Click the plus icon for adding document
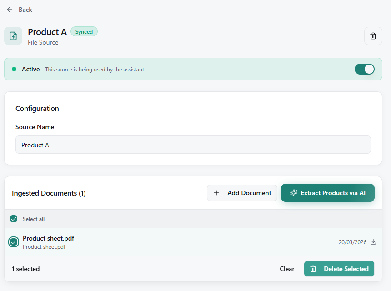Viewport: 391px width, 291px height. [216, 193]
